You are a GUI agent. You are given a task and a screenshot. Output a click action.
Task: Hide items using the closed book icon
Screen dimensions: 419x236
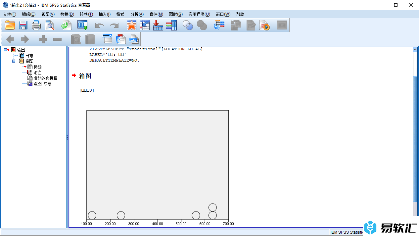point(90,39)
